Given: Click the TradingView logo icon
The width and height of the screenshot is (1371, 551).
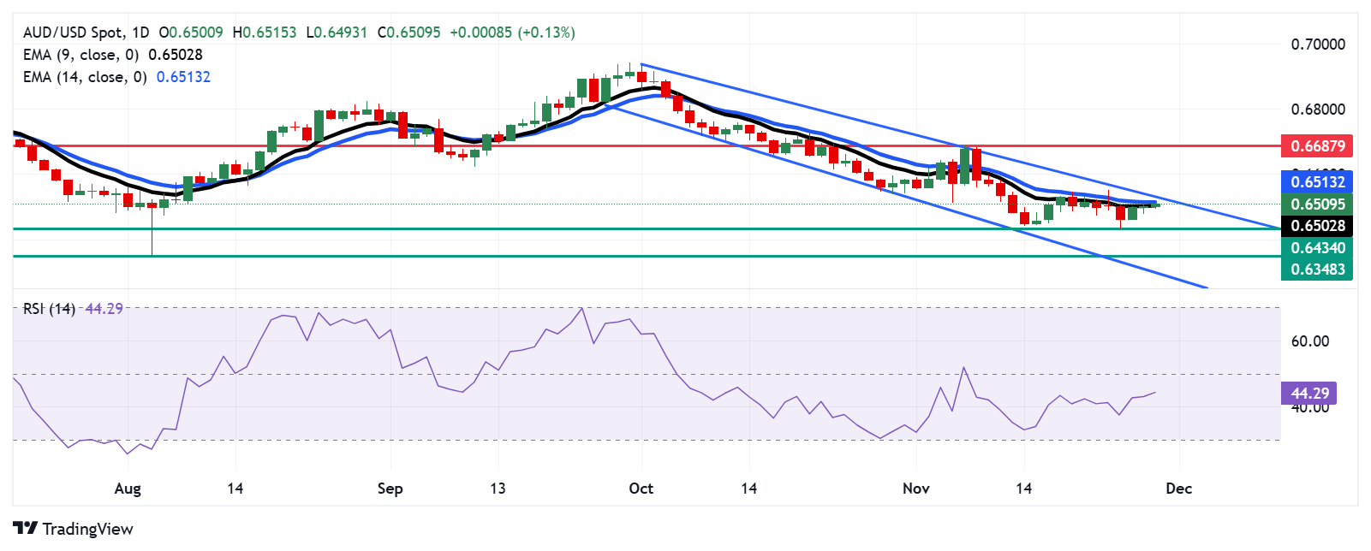Looking at the screenshot, I should click(25, 529).
